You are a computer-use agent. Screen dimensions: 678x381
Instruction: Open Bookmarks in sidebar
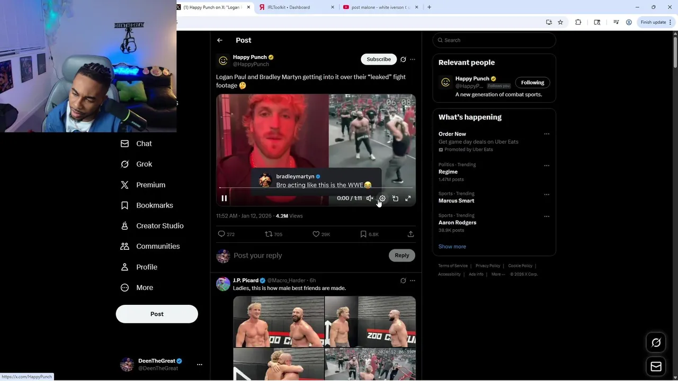pos(147,205)
